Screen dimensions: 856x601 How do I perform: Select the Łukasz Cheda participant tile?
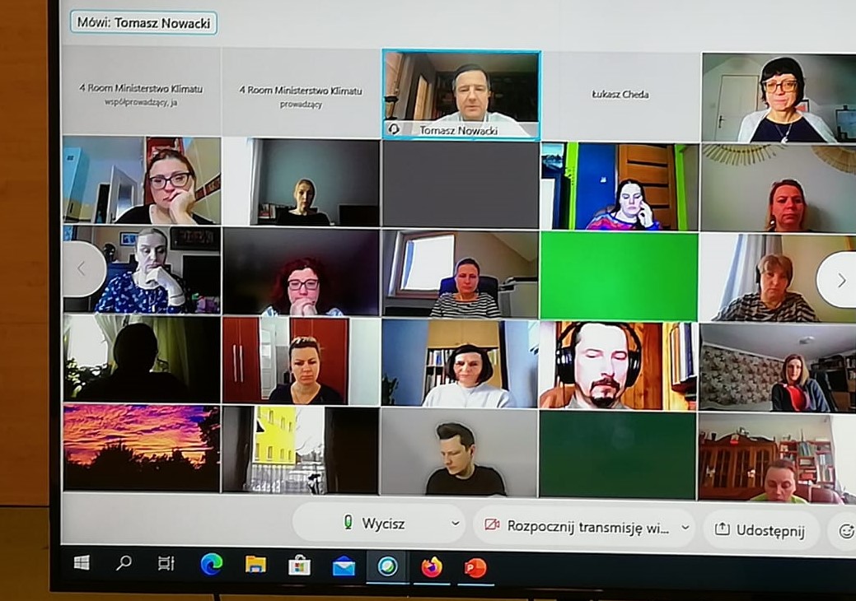pos(620,94)
